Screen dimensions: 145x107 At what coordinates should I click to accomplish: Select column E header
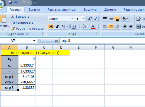tap(78, 48)
